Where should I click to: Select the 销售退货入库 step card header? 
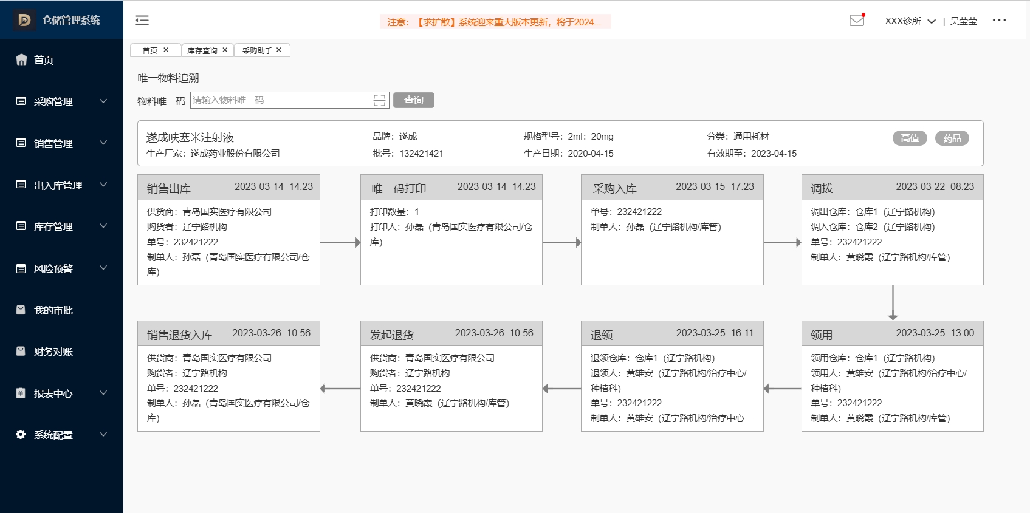[228, 334]
